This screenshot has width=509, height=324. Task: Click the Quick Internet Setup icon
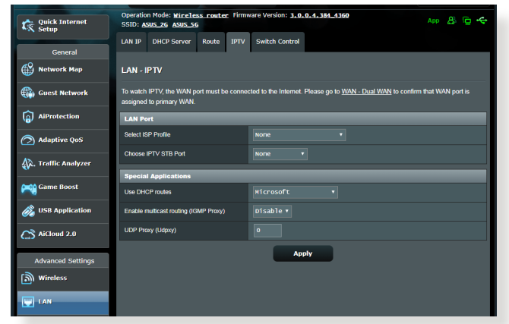27,25
